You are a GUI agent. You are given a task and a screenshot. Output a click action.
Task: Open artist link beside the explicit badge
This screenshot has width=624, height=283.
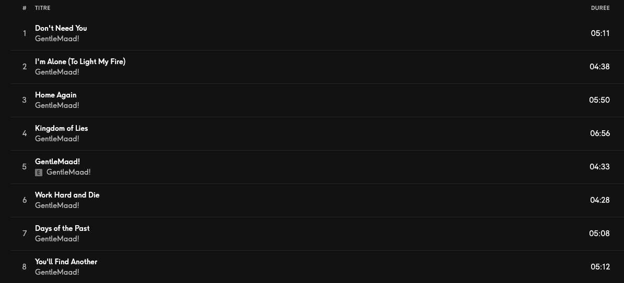(x=68, y=172)
